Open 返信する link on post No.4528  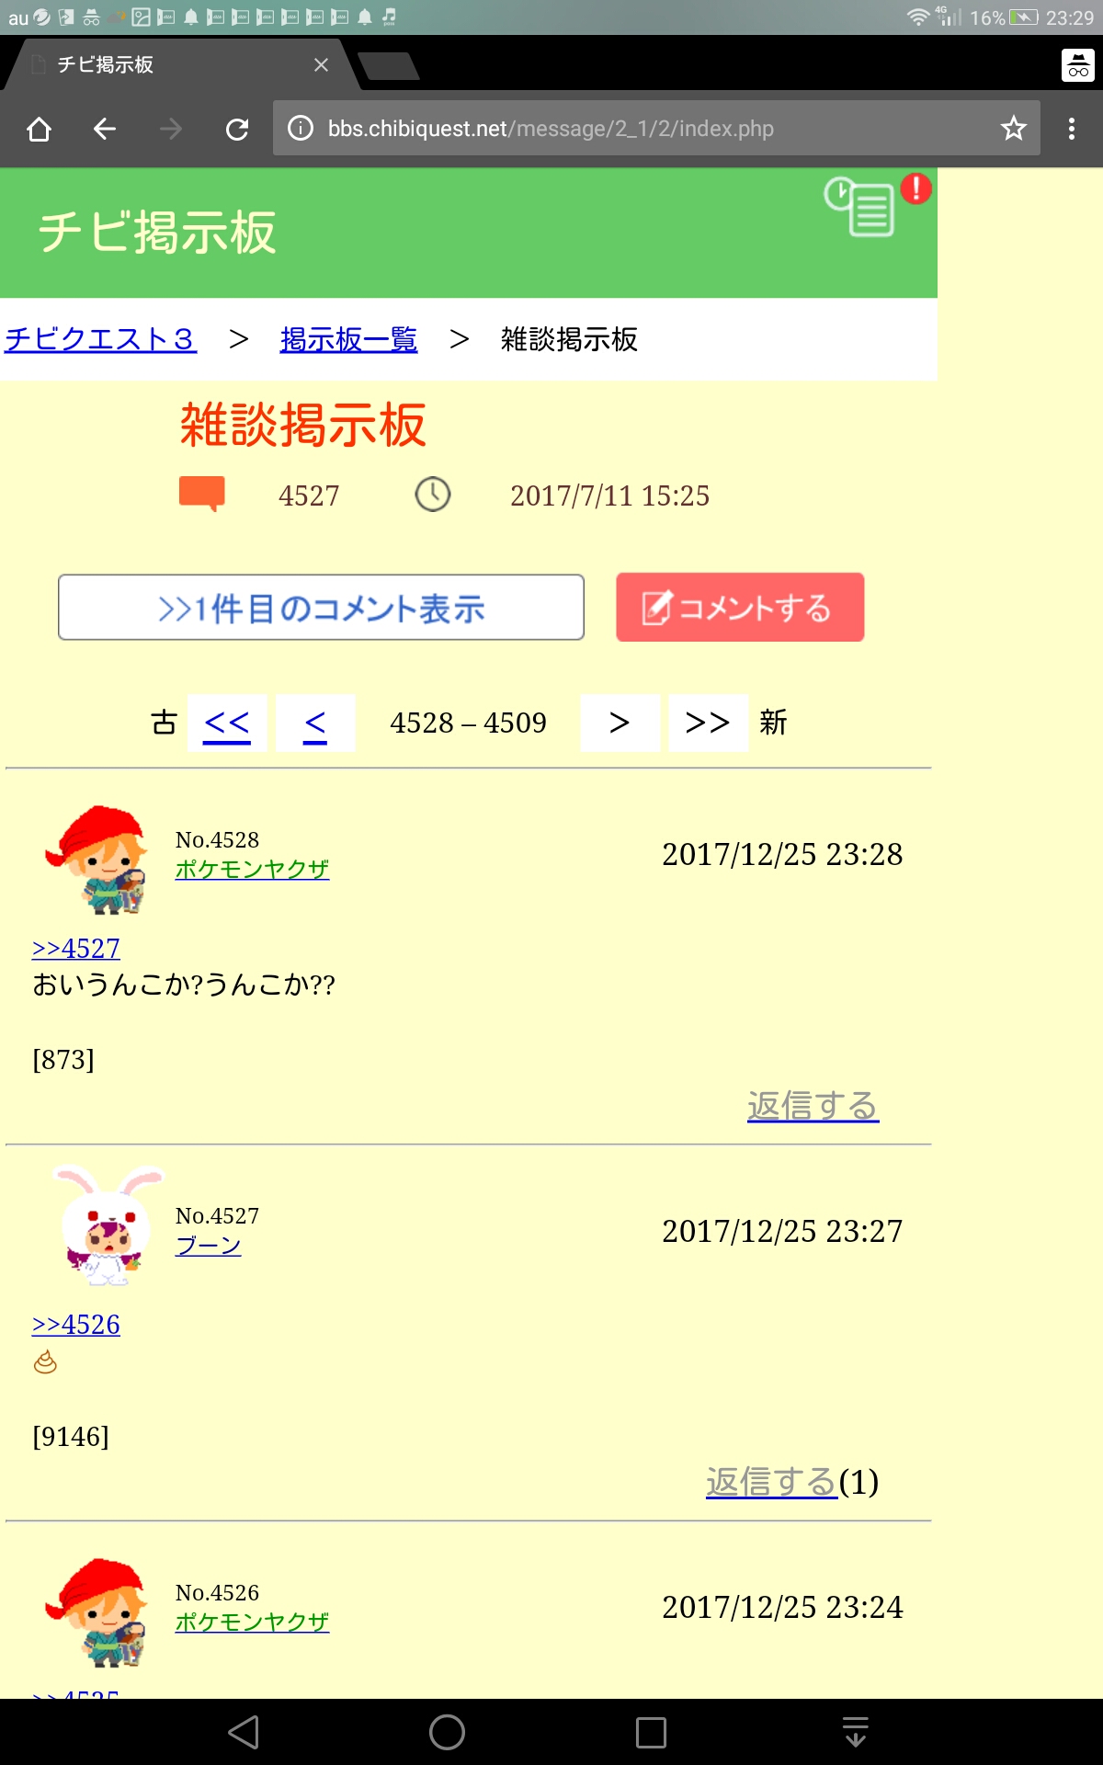coord(813,1106)
